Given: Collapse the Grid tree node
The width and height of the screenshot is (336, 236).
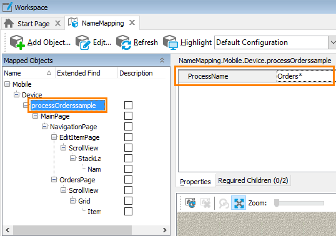Looking at the screenshot, I should tap(73, 200).
